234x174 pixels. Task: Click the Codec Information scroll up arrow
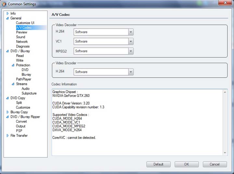point(225,92)
